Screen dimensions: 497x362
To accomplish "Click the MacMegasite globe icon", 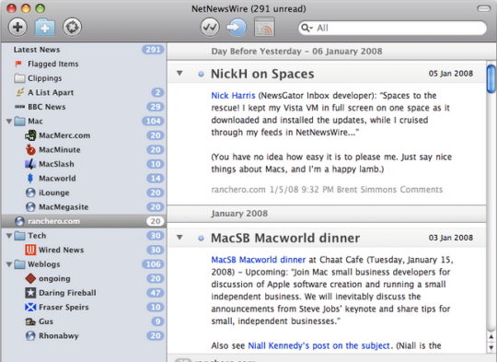I will tap(30, 207).
